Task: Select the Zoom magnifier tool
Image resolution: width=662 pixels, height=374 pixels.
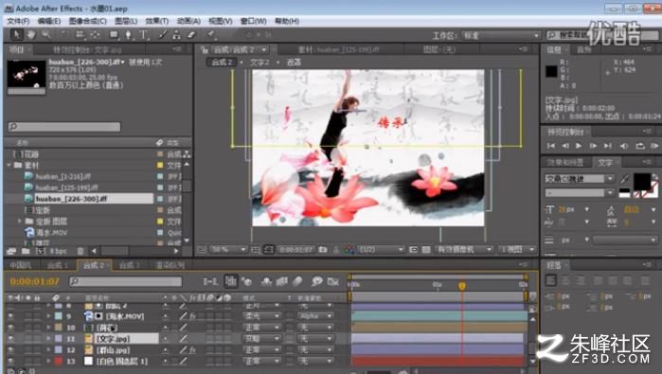Action: (45, 35)
